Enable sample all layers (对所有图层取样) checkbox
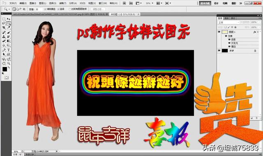The width and height of the screenshot is (263, 156). coord(70,9)
